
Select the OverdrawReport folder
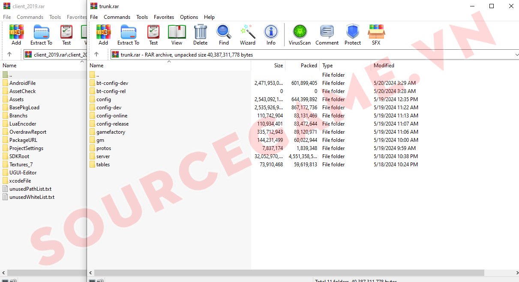28,132
